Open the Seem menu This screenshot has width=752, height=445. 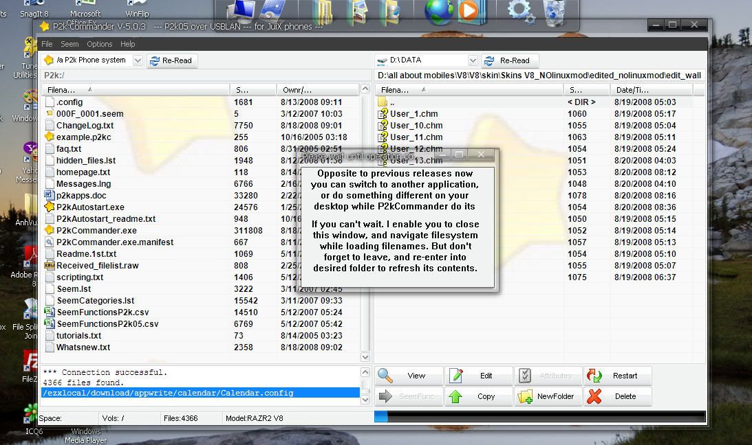[69, 44]
